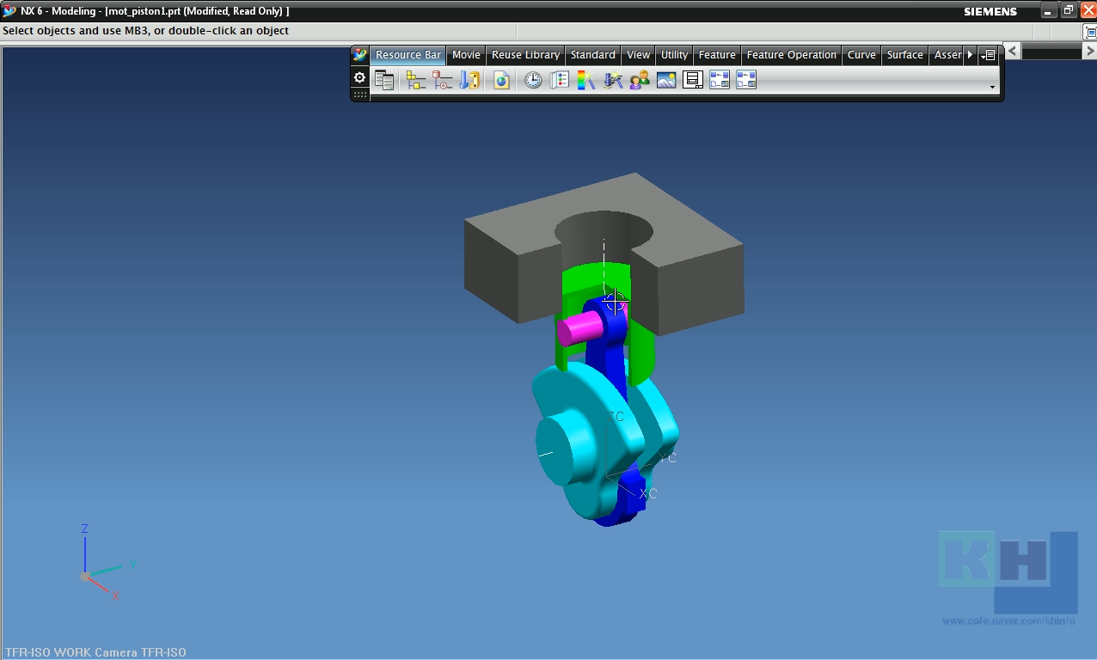
Task: Switch to the Surface tab
Action: (904, 55)
